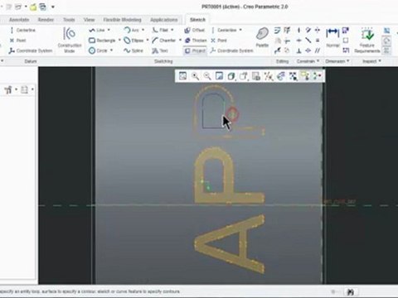Click the Zoom Out icon
398x298 pixels.
point(207,76)
